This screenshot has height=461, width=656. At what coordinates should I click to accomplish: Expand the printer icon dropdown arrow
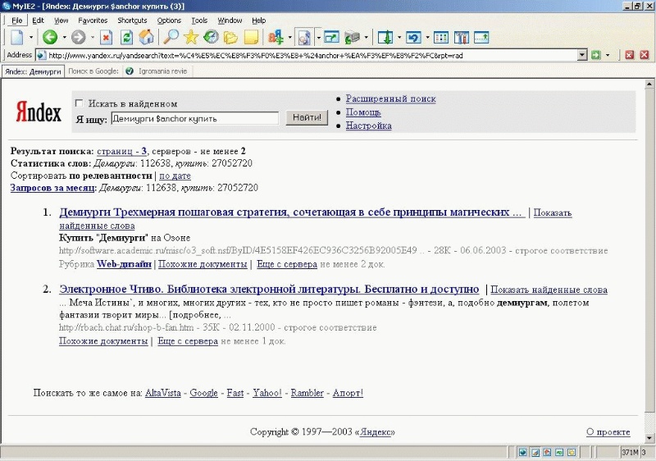[x=366, y=38]
